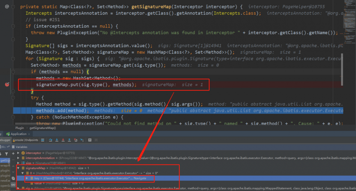The width and height of the screenshot is (356, 191).
Task: Select the newExe stack frame
Action: point(5,181)
